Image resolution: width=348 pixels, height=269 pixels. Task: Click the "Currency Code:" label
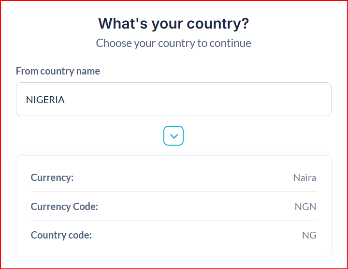tap(64, 207)
